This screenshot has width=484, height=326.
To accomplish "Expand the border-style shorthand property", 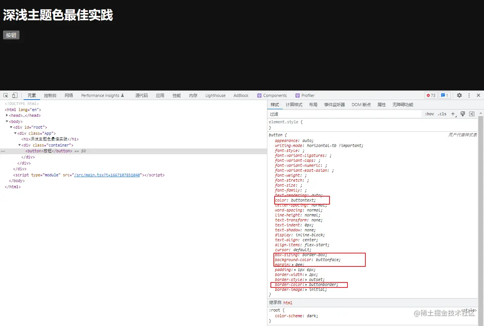I will pos(307,279).
